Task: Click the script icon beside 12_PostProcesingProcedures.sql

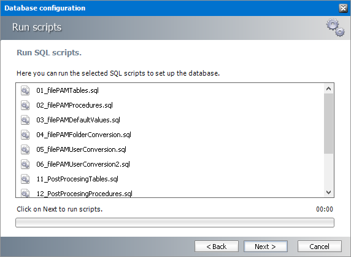Action: pos(25,193)
